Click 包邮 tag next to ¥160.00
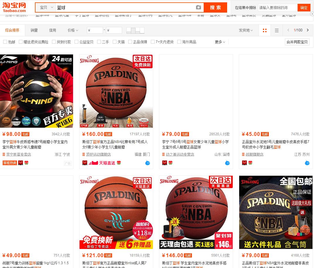The image size is (314, 268). point(108,134)
